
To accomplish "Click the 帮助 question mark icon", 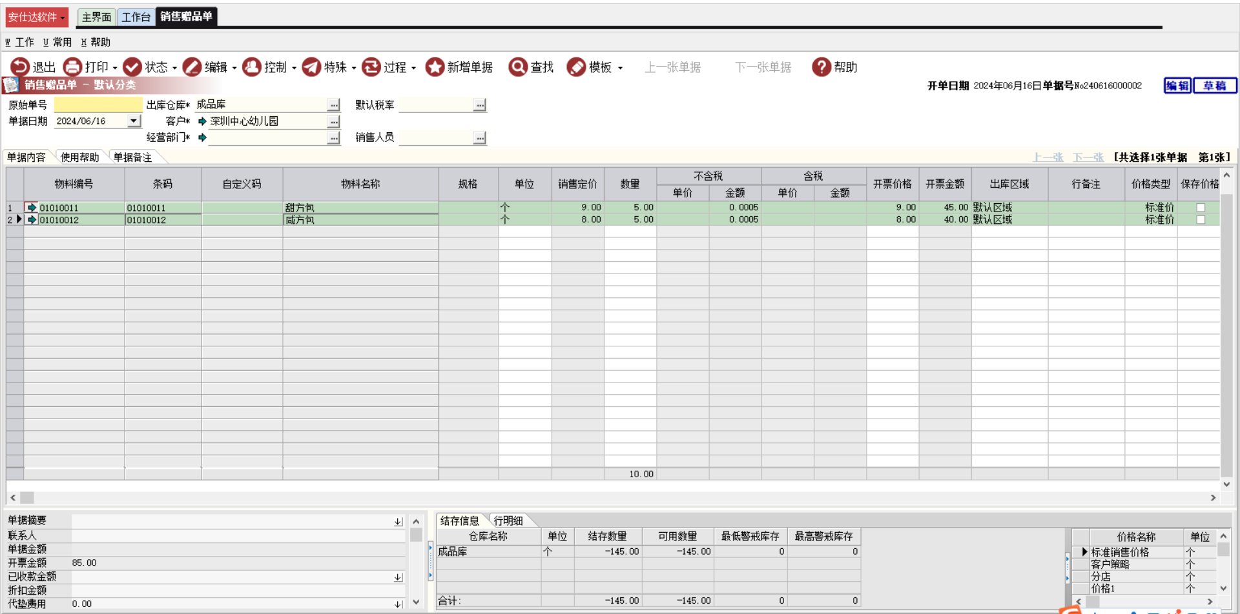I will point(821,67).
